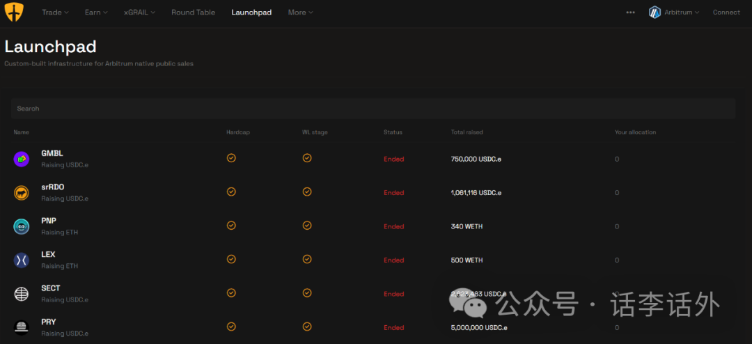Click srRDO row Ended status
Viewport: 752px width, 344px height.
coord(393,193)
